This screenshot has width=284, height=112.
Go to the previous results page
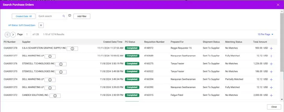click(7, 34)
